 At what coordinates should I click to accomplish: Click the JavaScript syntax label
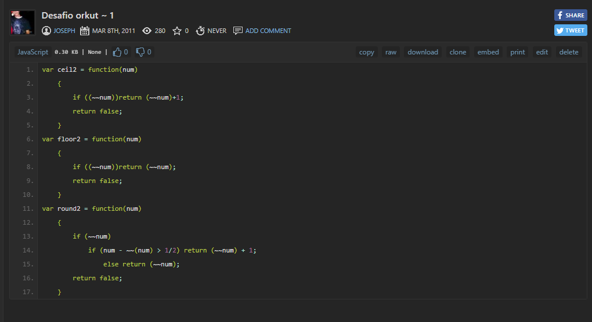[x=33, y=52]
